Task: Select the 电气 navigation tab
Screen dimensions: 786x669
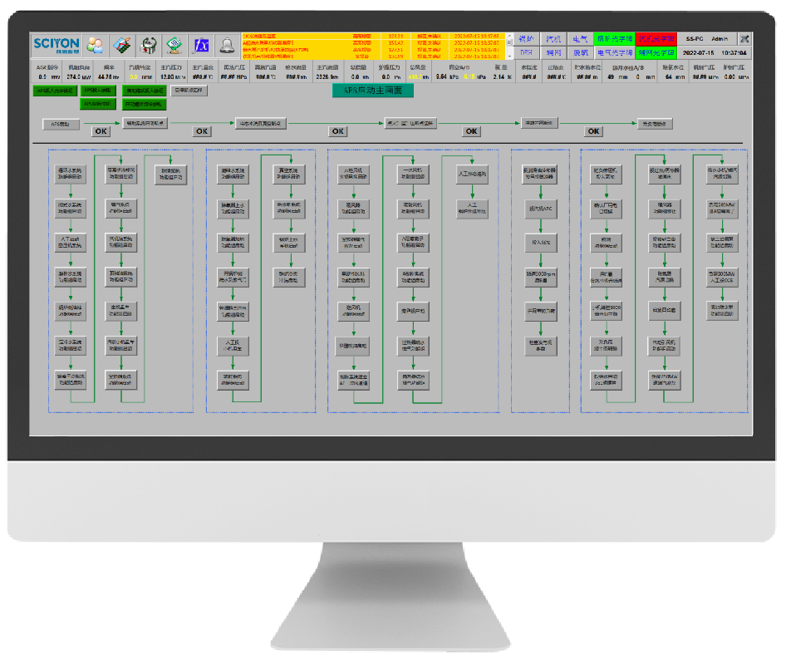Action: click(x=580, y=38)
